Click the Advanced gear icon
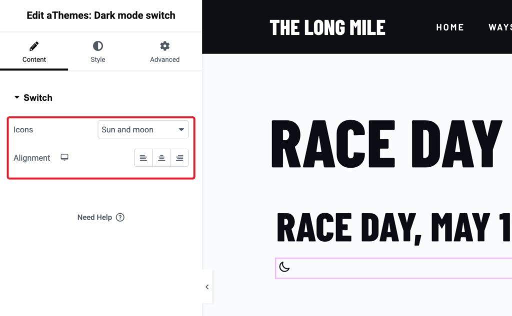This screenshot has height=316, width=512. point(165,46)
